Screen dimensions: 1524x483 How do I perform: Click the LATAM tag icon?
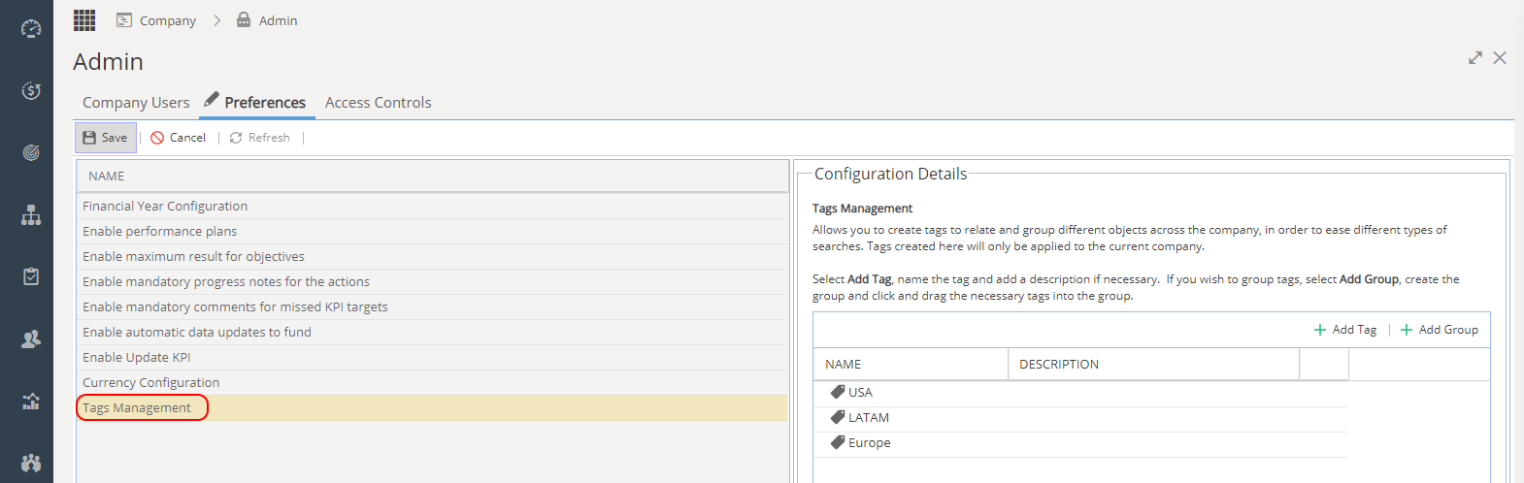[838, 417]
